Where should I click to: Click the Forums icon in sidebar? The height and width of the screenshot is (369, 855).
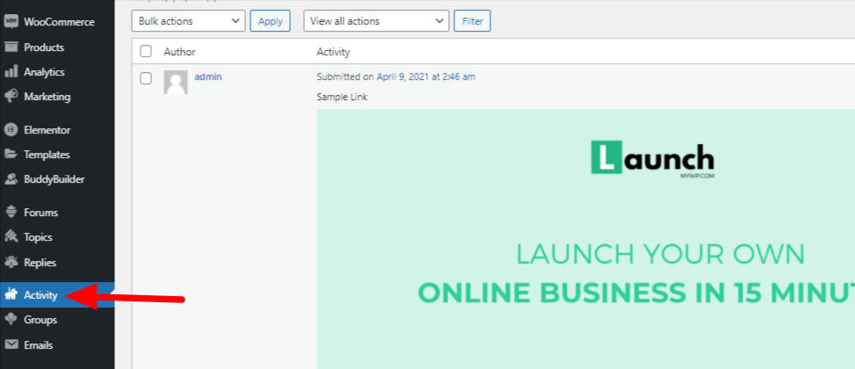point(11,212)
